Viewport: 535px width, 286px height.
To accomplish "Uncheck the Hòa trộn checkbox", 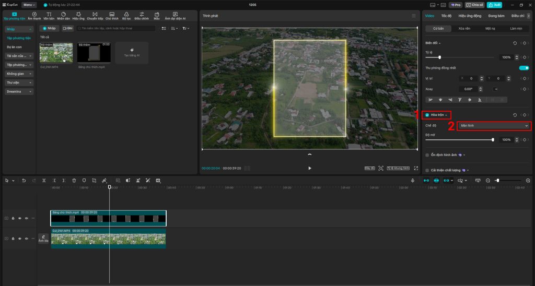I will tap(427, 115).
